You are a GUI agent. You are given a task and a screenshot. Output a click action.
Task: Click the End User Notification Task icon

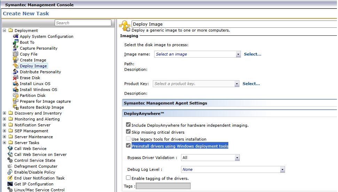tap(10, 178)
